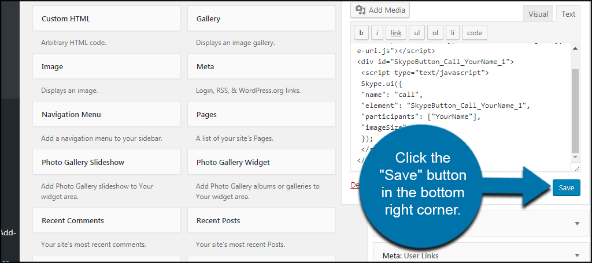
Task: Insert unordered list with ul button
Action: click(417, 33)
